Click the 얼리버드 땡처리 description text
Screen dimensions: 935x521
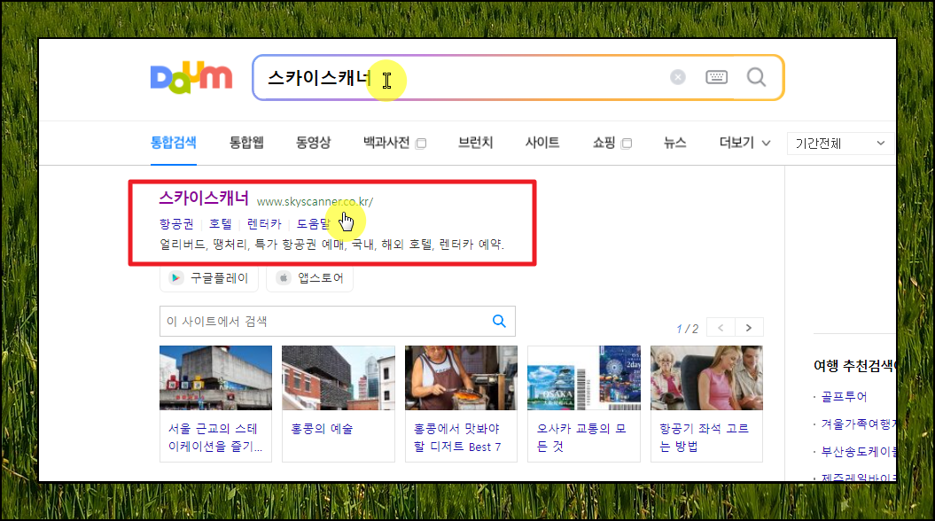(x=332, y=245)
